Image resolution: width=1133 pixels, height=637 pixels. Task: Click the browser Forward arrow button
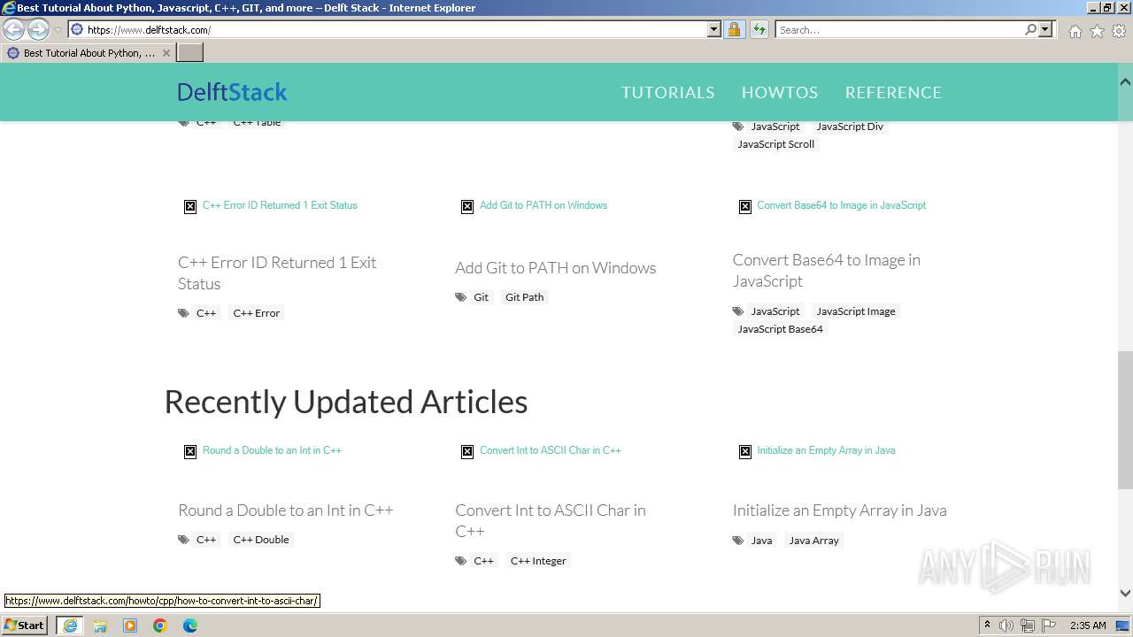pyautogui.click(x=38, y=29)
